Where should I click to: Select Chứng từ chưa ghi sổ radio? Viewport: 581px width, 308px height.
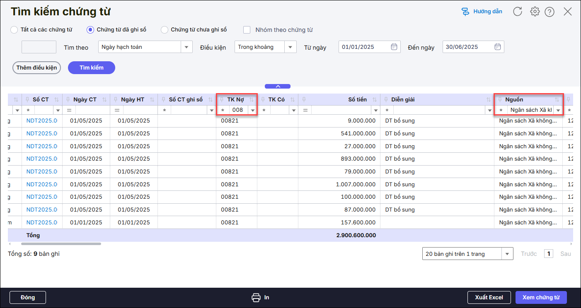coord(165,30)
